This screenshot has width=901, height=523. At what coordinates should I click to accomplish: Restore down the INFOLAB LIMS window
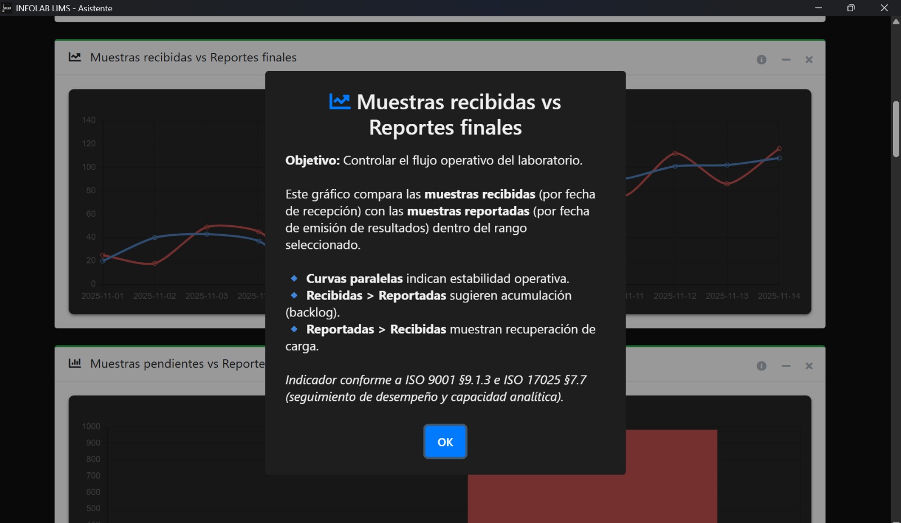[x=851, y=8]
